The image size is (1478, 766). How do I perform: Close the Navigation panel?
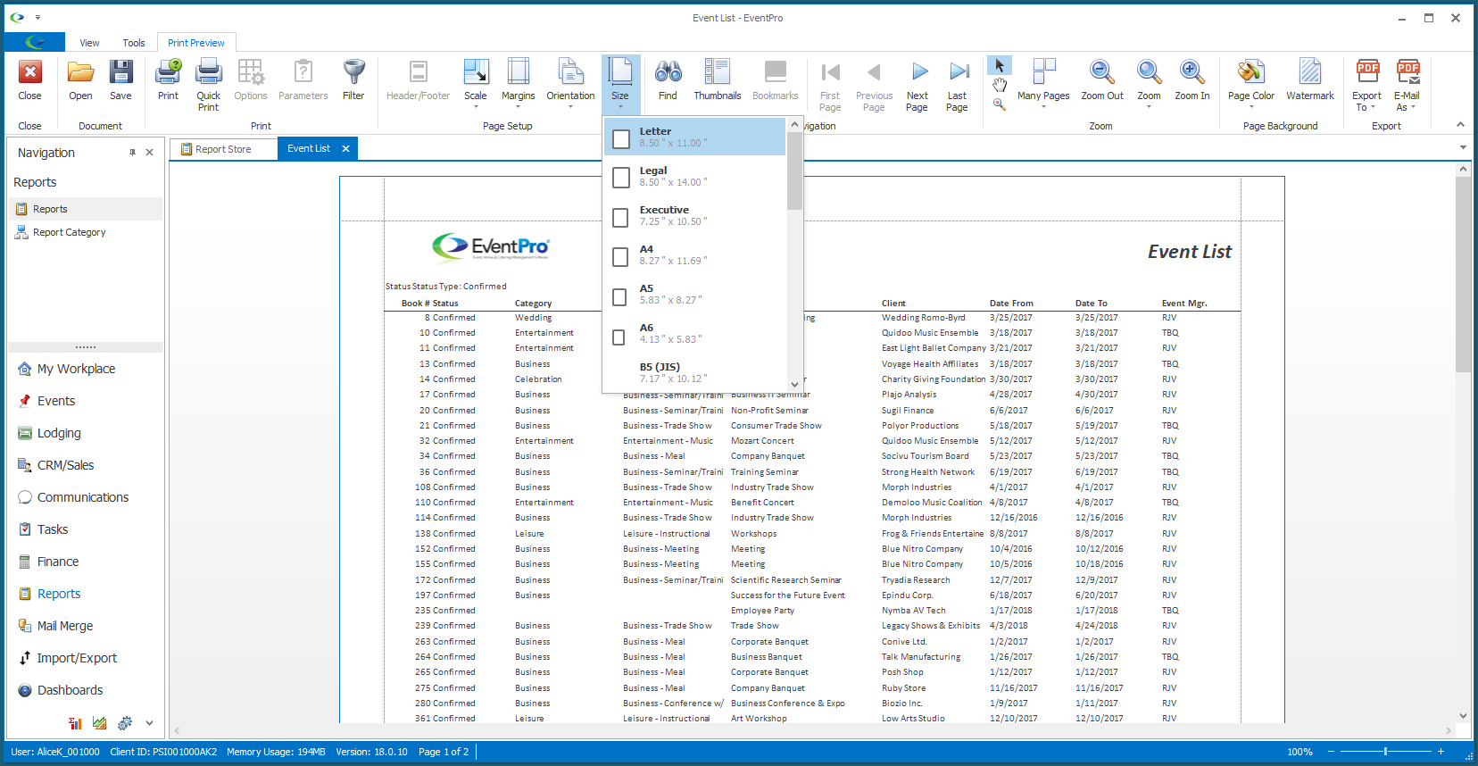149,153
